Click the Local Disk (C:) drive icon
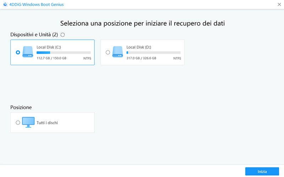284x177 pixels. 28,52
